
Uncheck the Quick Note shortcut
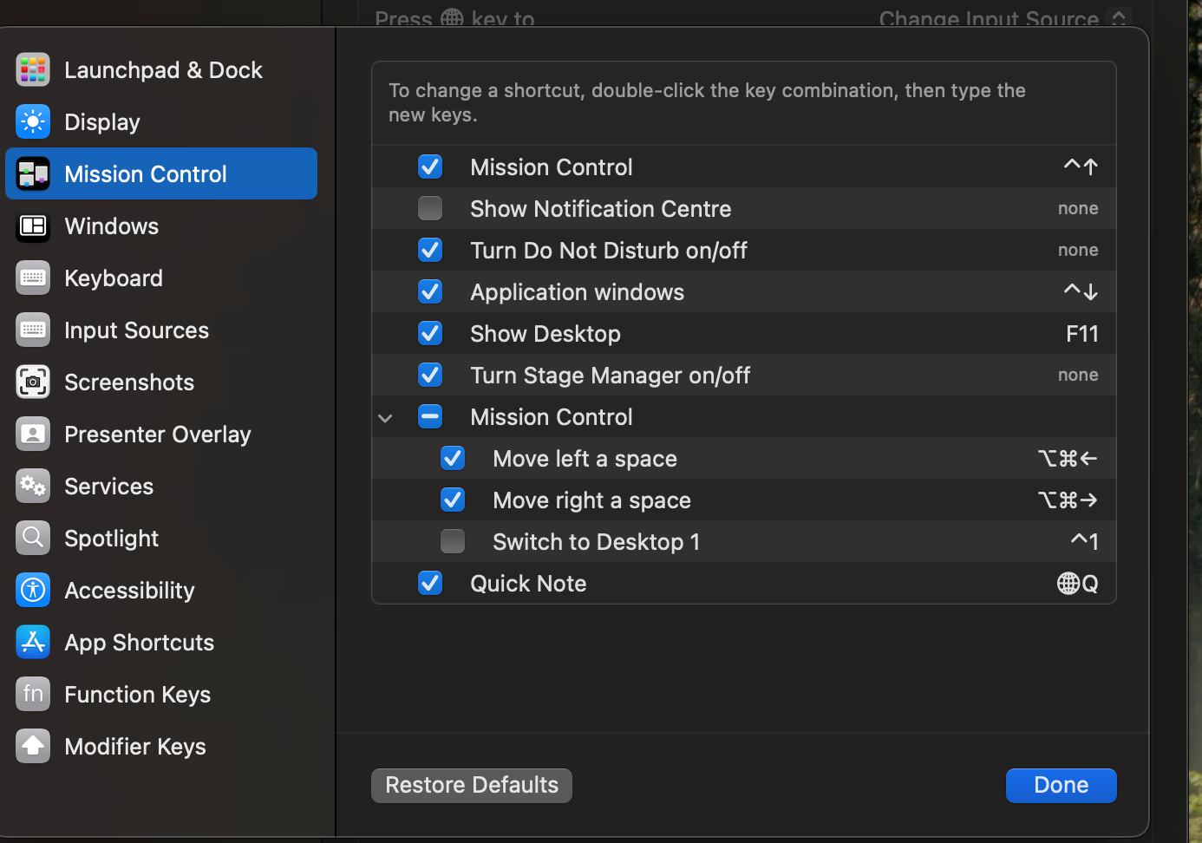(x=430, y=584)
